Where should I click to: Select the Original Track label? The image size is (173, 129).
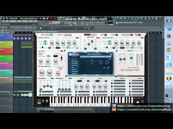click(6, 94)
